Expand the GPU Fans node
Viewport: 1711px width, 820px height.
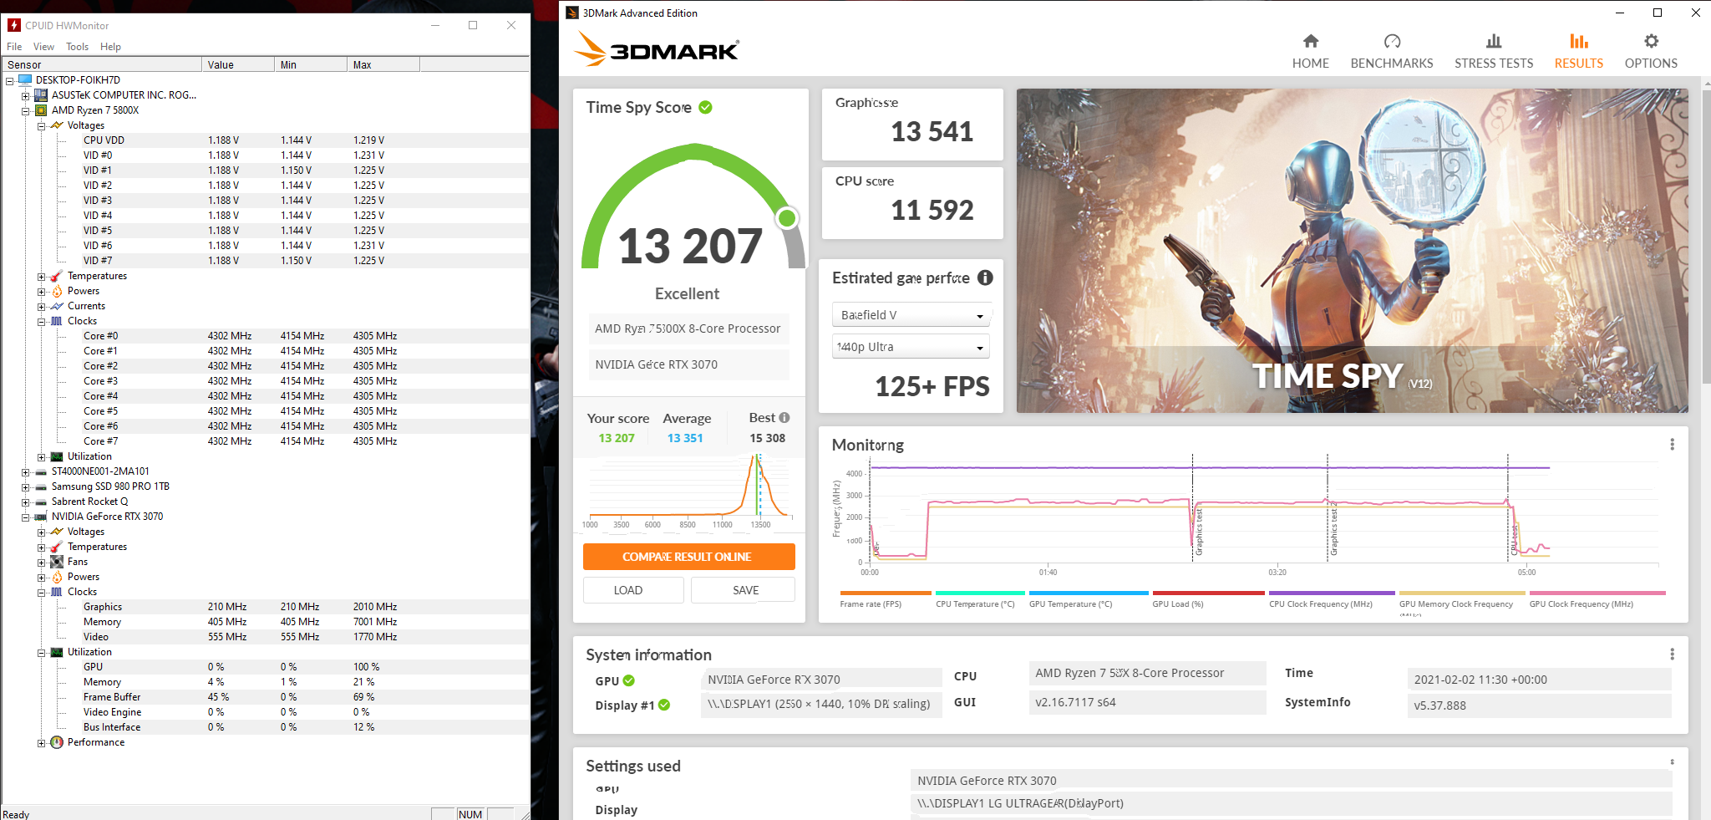(x=41, y=563)
